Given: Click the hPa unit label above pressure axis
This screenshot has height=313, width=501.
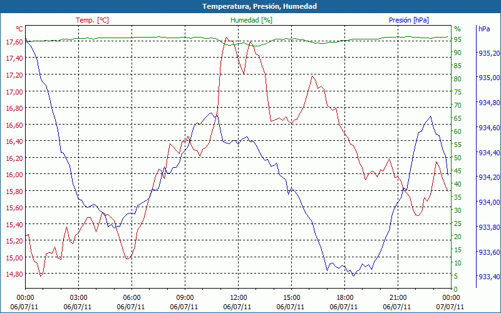Looking at the screenshot, I should [484, 29].
